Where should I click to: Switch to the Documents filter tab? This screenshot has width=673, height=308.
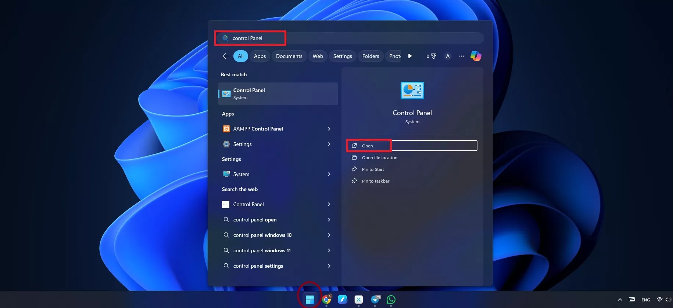(289, 56)
